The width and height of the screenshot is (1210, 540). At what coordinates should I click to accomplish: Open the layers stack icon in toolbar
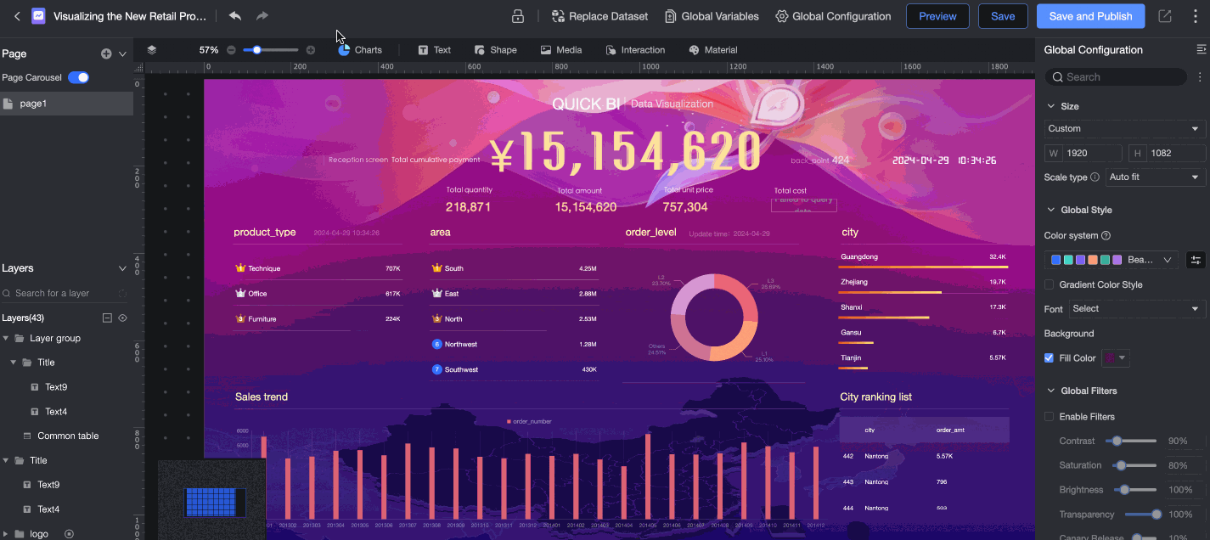[152, 50]
